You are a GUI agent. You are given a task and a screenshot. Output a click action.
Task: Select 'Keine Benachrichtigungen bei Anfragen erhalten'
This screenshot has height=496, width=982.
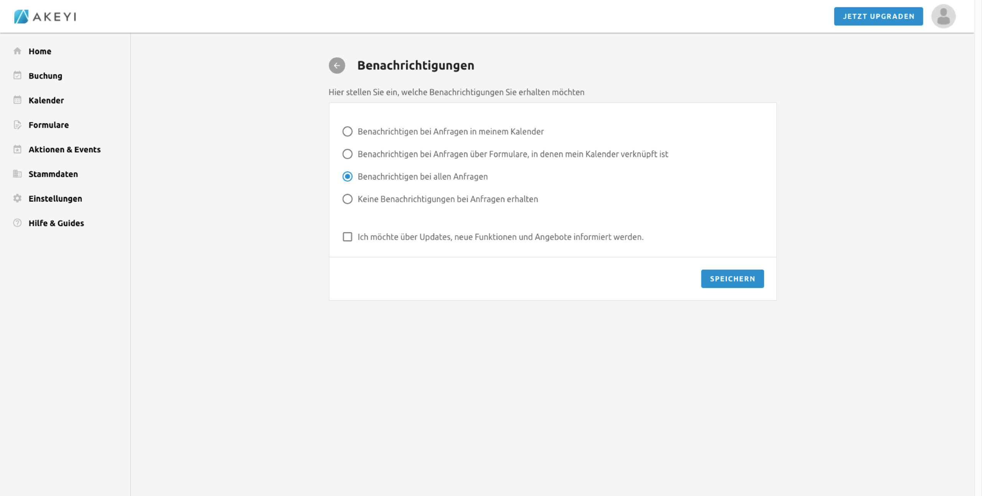pyautogui.click(x=347, y=199)
